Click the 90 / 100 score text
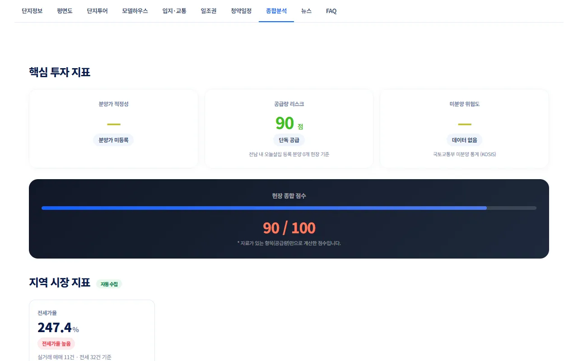This screenshot has width=578, height=361. [x=289, y=228]
